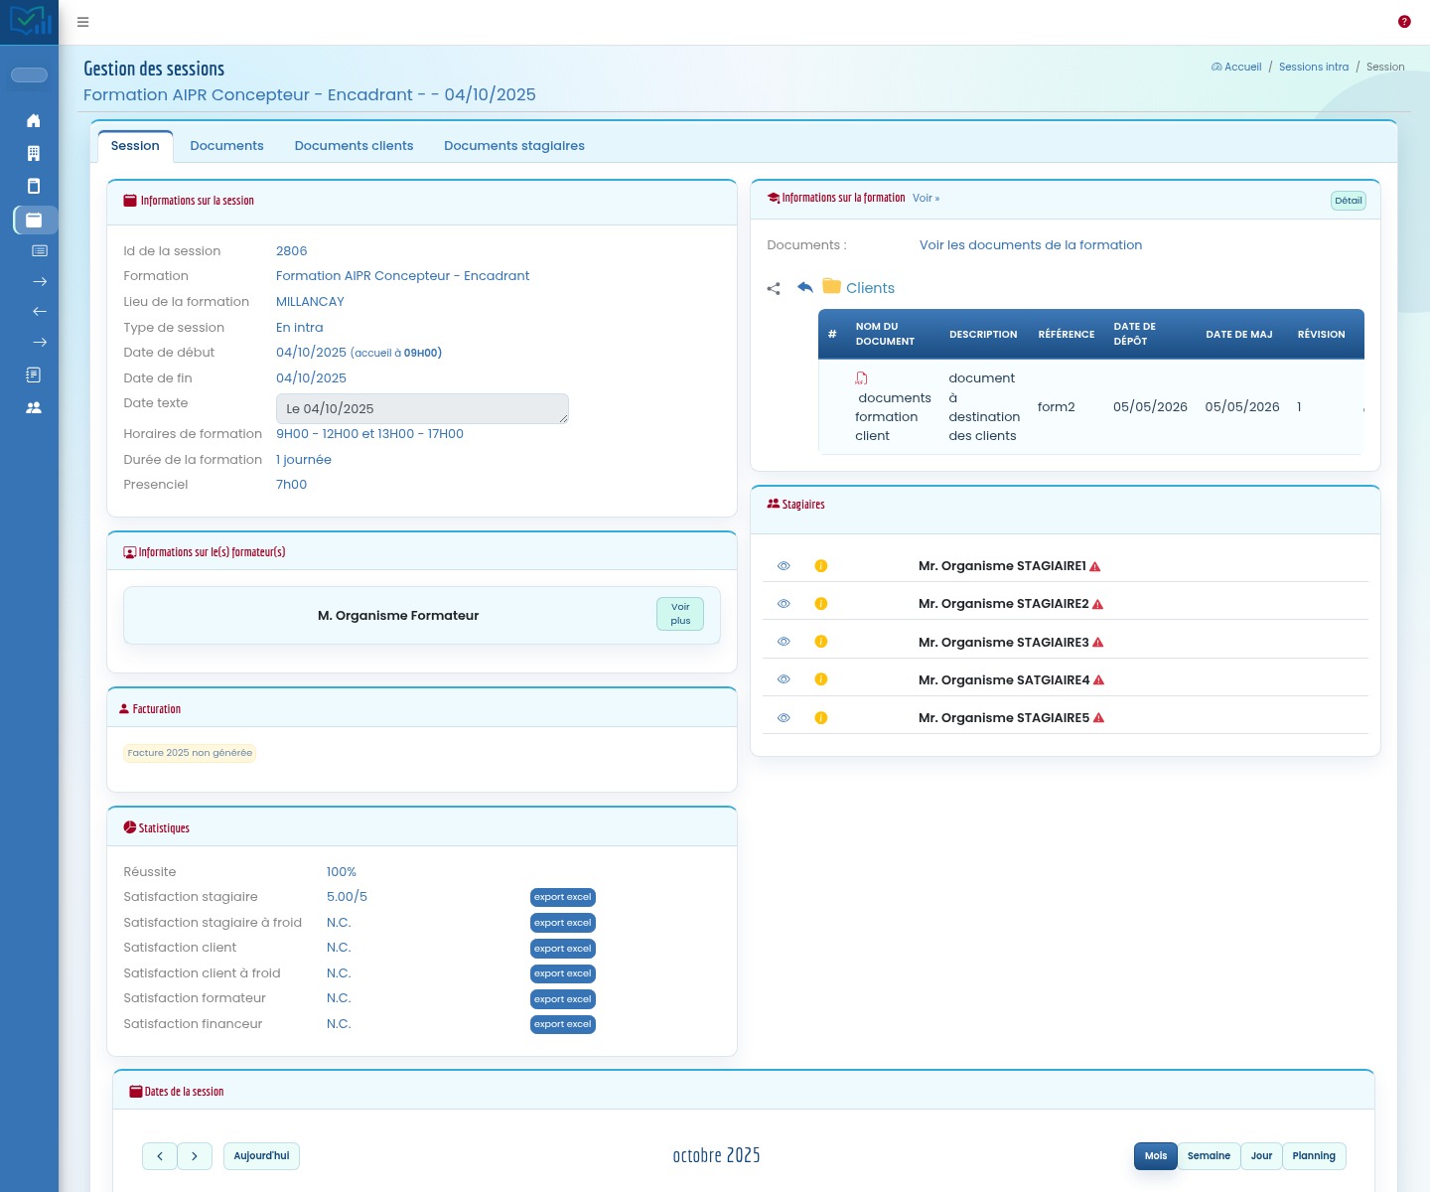The image size is (1430, 1192).
Task: Go to Accueil in the breadcrumb
Action: 1236,68
